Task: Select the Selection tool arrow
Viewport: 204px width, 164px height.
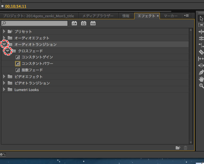Action: click(x=201, y=18)
